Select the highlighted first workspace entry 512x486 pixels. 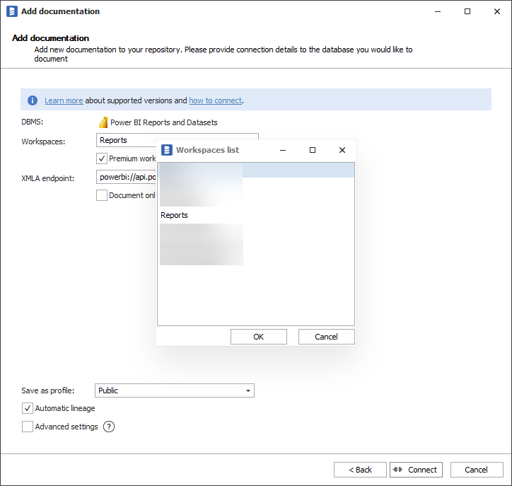click(255, 170)
